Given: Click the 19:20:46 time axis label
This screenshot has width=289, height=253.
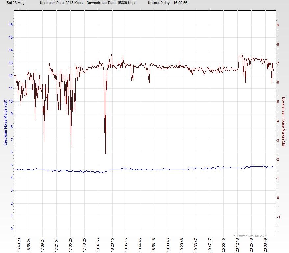Looking at the screenshot, I should 182,245.
